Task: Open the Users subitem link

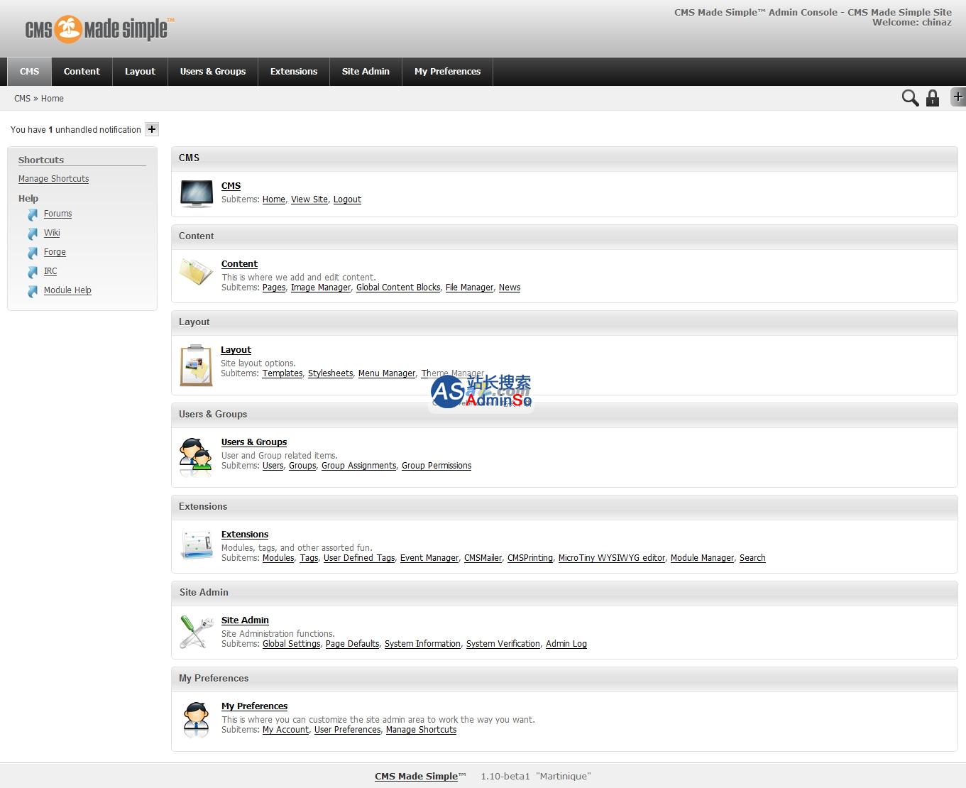Action: 273,466
